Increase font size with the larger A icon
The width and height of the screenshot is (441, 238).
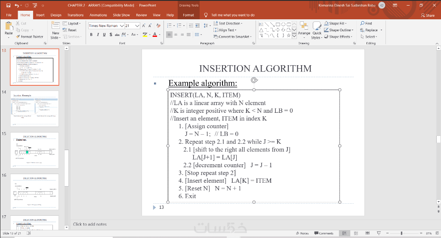click(144, 26)
